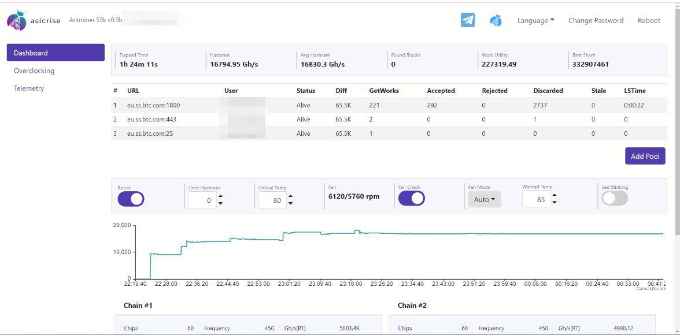Click the asicrise bug icon near Language
This screenshot has height=335, width=680.
pos(496,20)
